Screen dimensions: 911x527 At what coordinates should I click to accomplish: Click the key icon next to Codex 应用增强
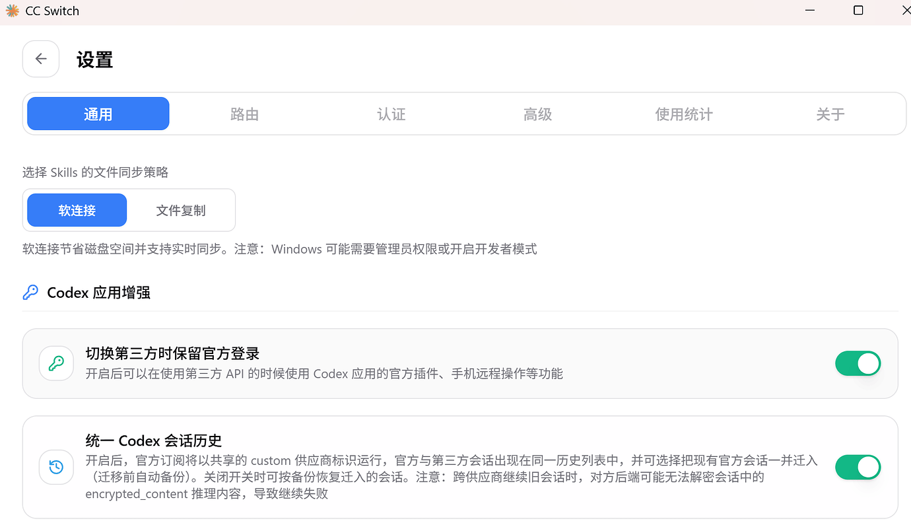[x=30, y=293]
